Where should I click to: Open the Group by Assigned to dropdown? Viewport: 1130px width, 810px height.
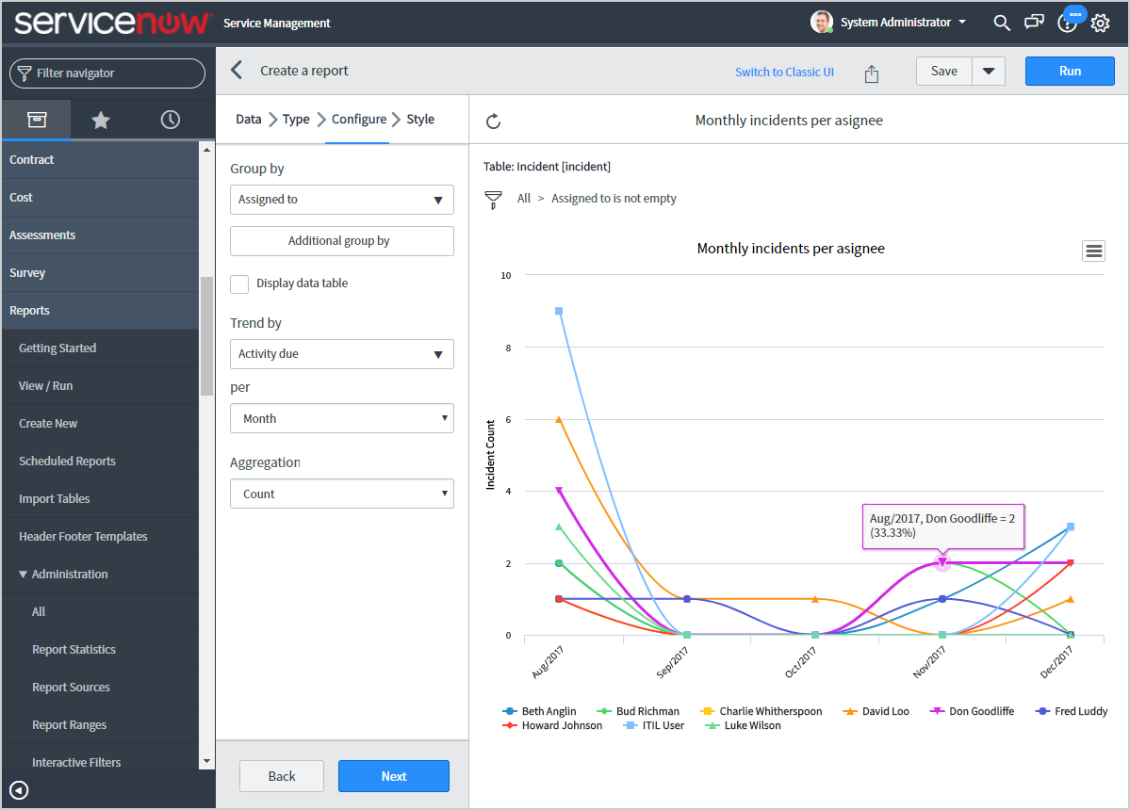pos(341,200)
